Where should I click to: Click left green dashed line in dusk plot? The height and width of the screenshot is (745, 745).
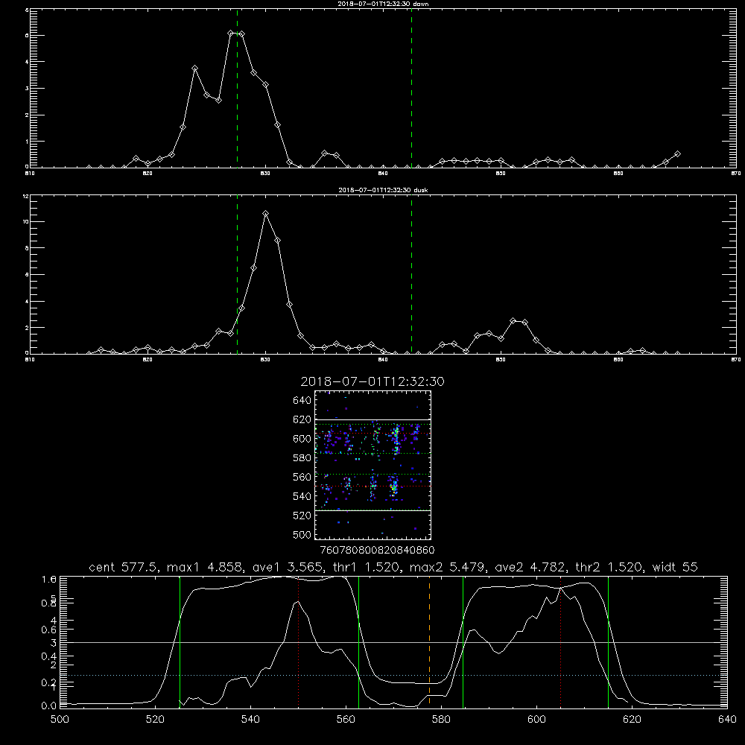pos(237,274)
